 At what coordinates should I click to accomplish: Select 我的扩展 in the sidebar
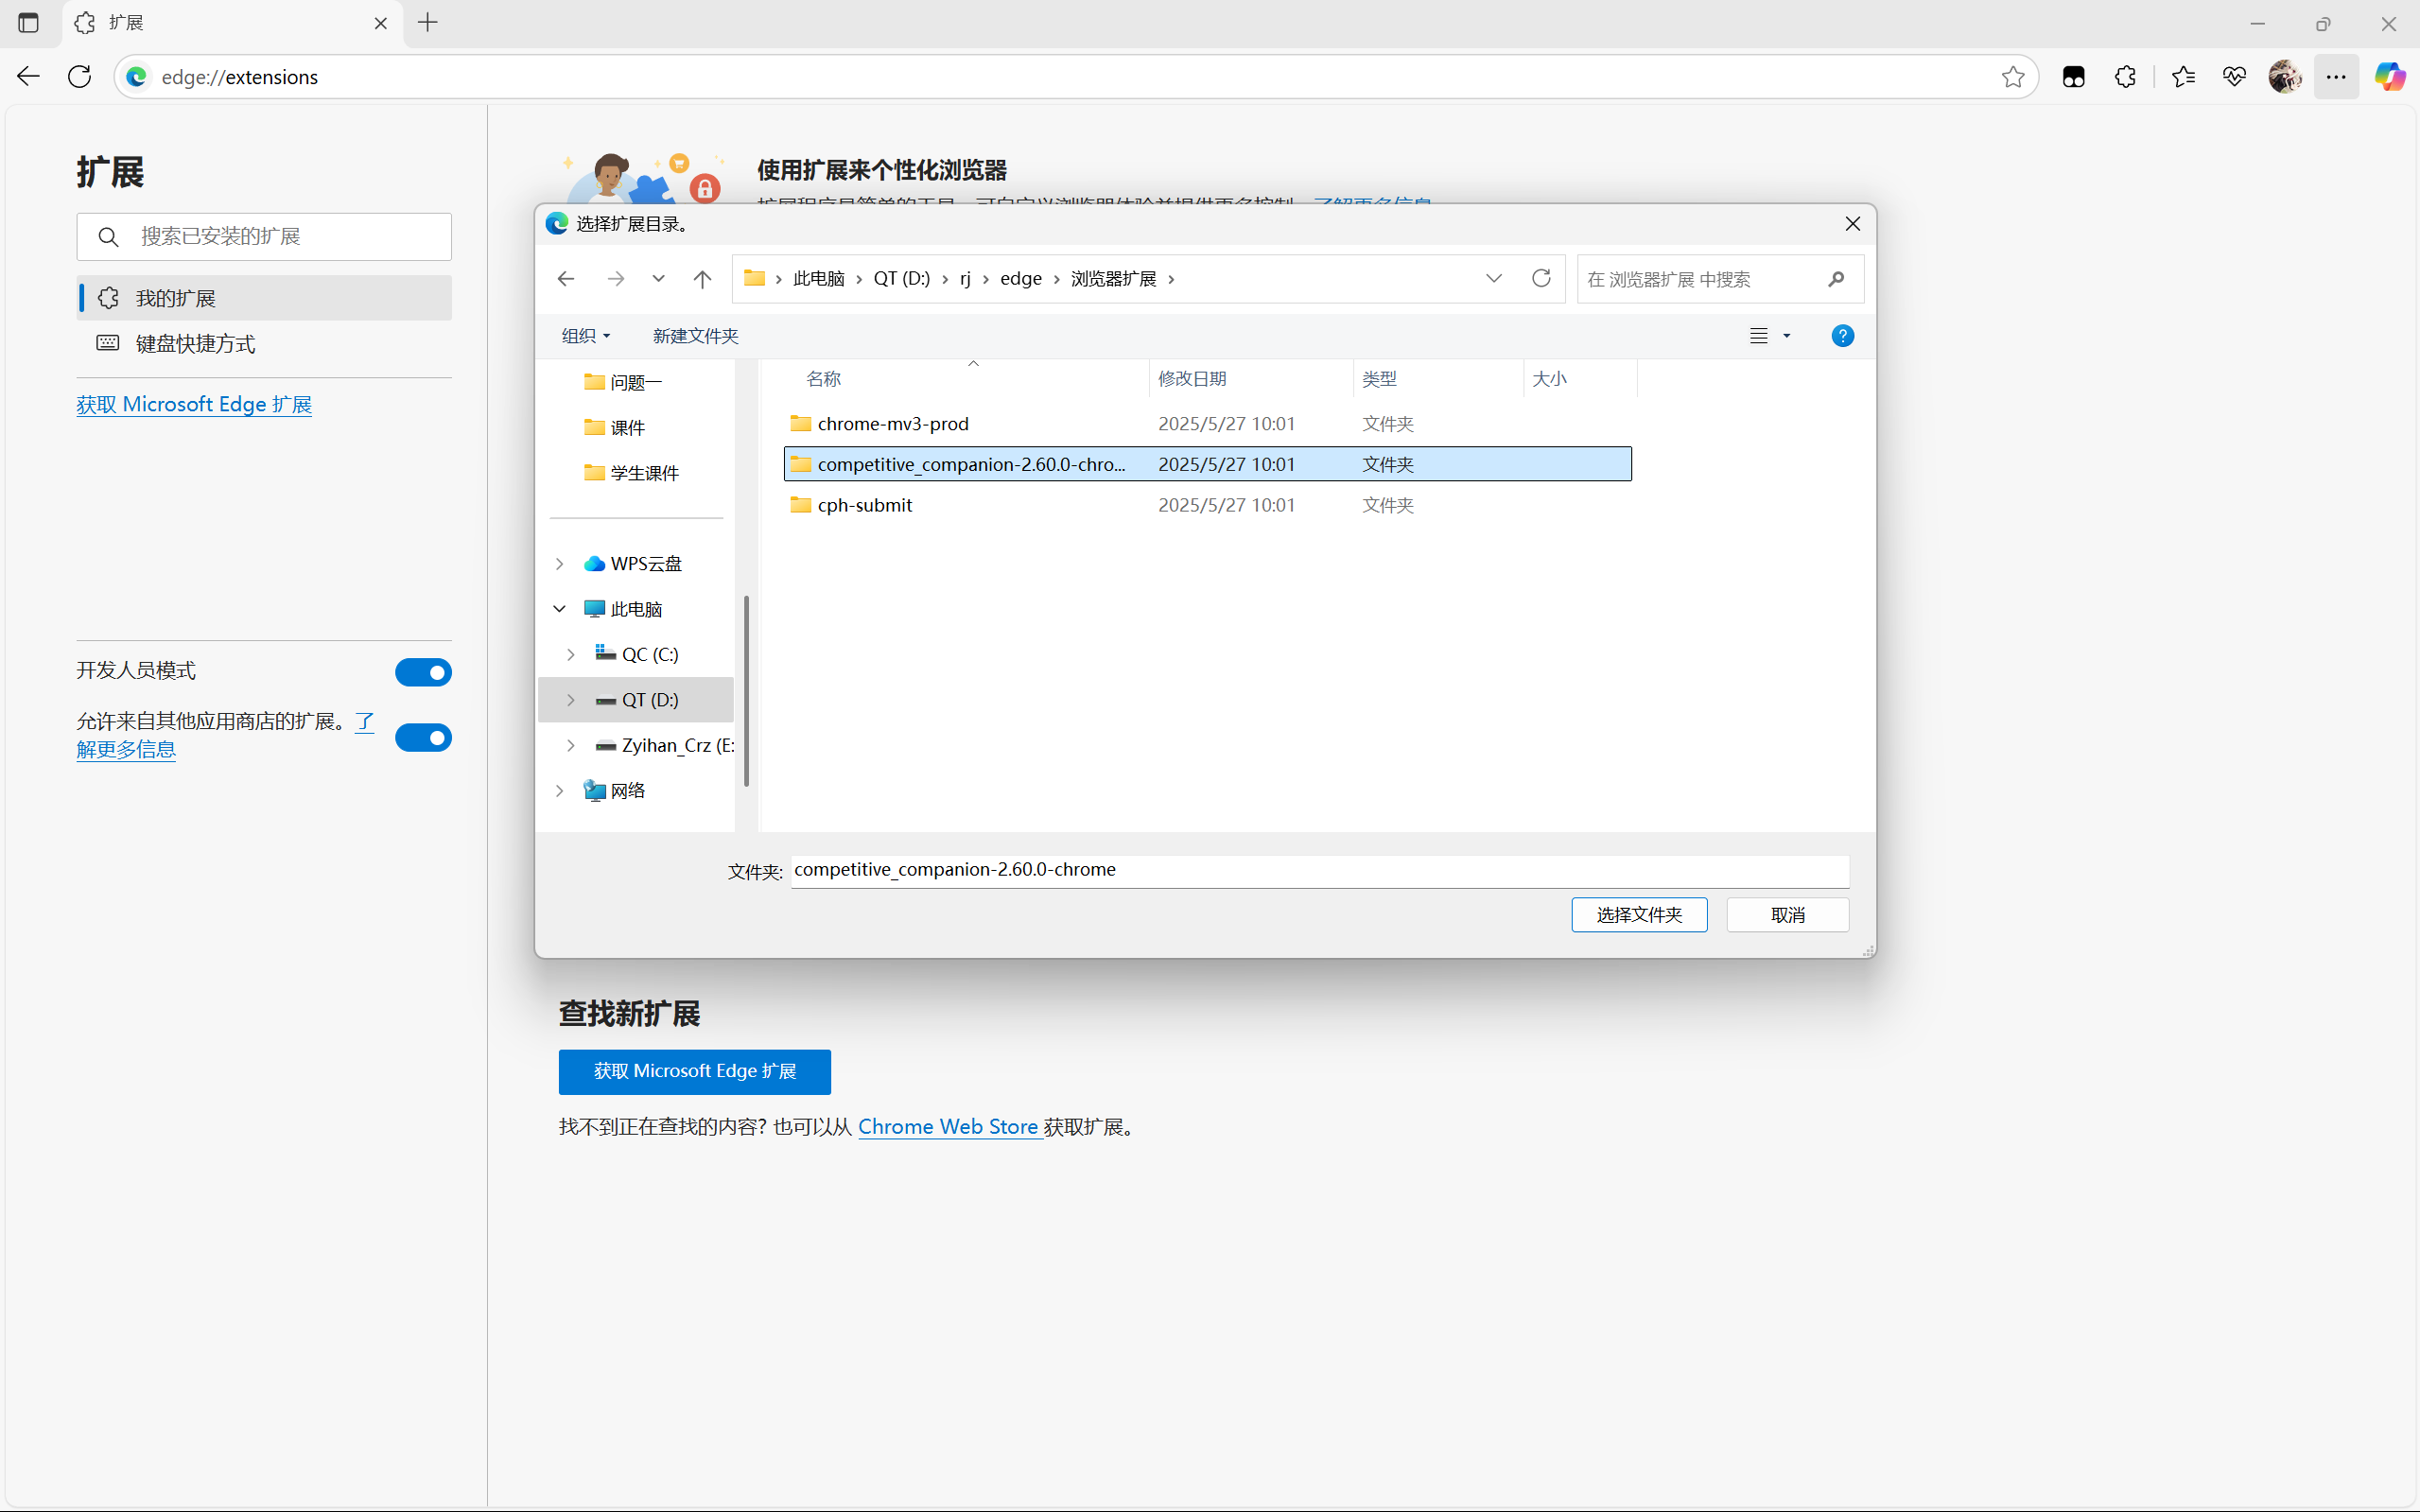[x=176, y=298]
